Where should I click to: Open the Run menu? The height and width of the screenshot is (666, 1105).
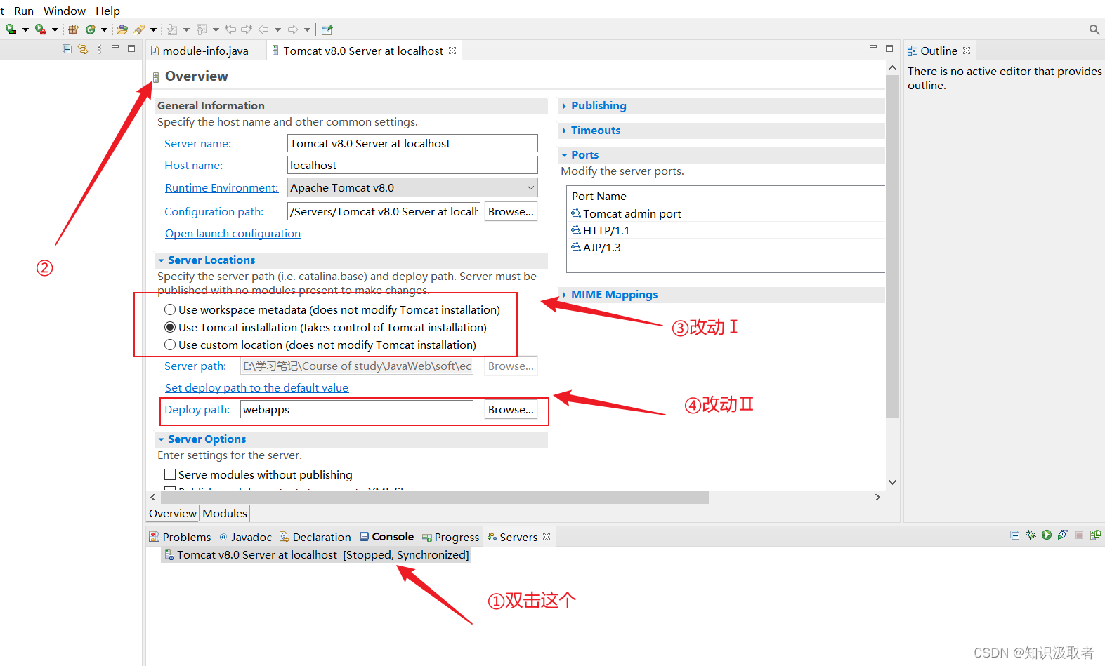pos(24,11)
